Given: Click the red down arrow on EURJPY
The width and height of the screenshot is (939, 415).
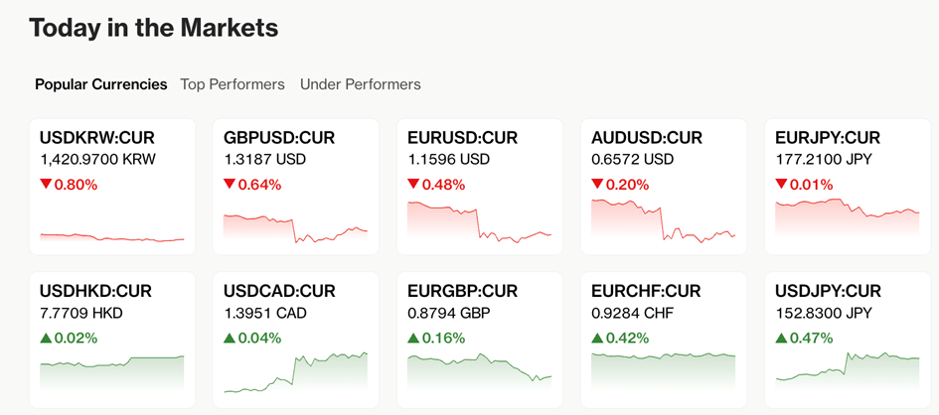Looking at the screenshot, I should [x=781, y=184].
